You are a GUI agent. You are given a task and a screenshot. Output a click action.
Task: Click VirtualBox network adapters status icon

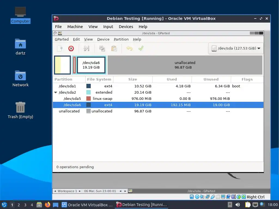coord(207,197)
